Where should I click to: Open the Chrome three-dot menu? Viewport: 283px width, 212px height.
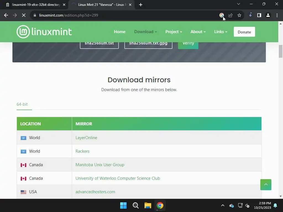pyautogui.click(x=277, y=15)
